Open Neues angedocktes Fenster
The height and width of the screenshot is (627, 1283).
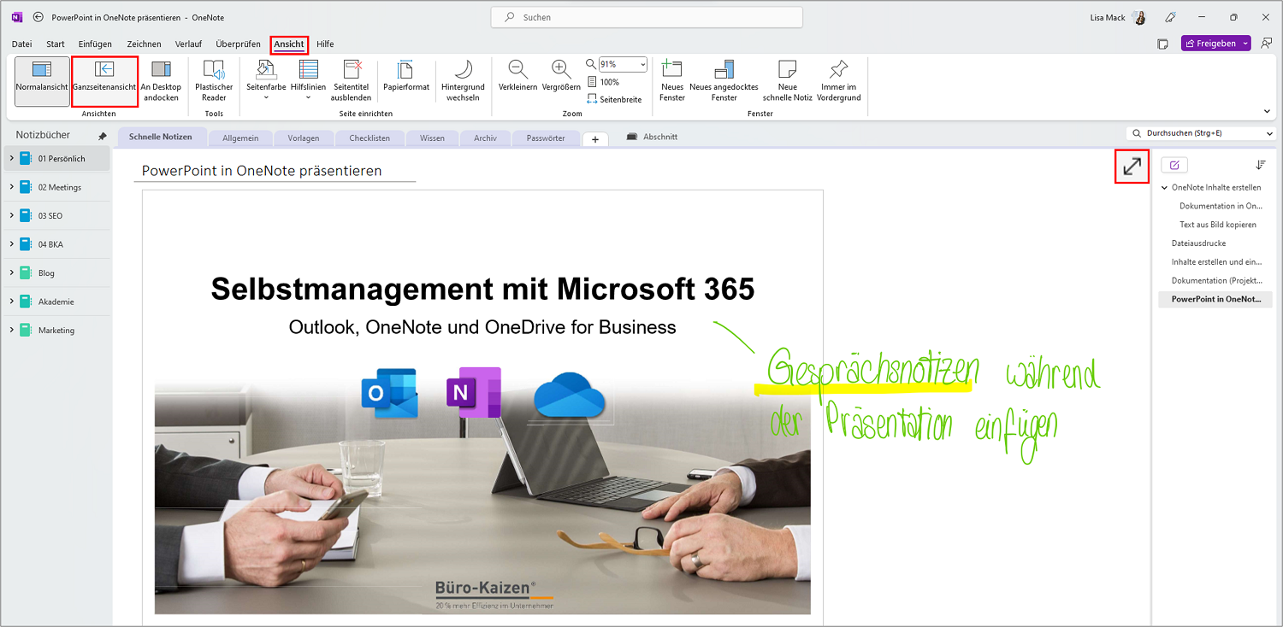pos(724,81)
